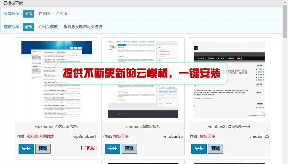Image resolution: width=288 pixels, height=164 pixels.
Task: Click the scrollbar up arrow
Action: (x=285, y=3)
